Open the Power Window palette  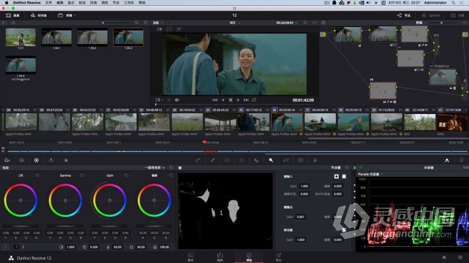(x=227, y=160)
